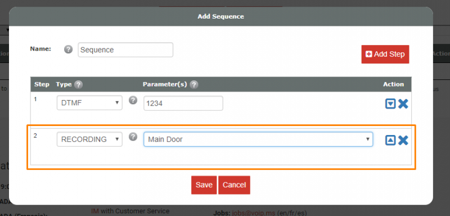Move step 1 down with arrow icon
This screenshot has width=450, height=216.
coord(390,104)
